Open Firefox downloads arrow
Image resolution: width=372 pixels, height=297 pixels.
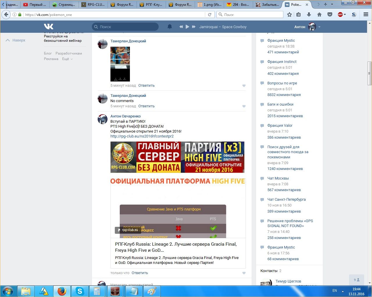[309, 15]
